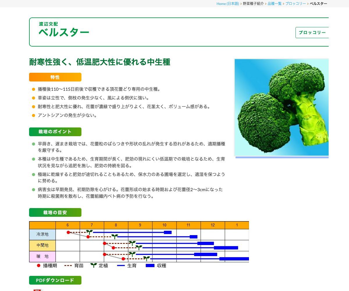Expand the 特性 characteristics section header

(x=55, y=77)
